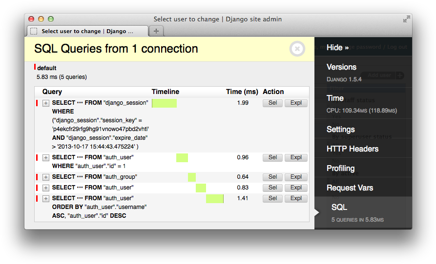
Task: Select the 'Select user to change' browser tab
Action: (x=87, y=31)
